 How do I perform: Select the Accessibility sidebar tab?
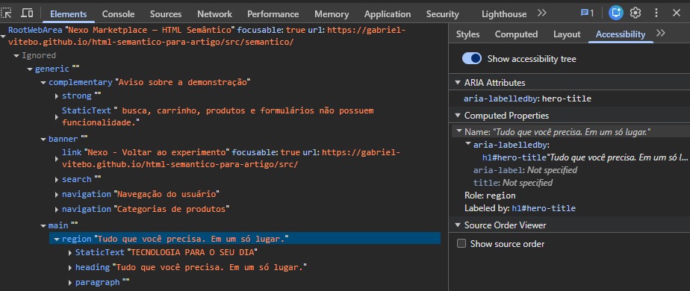[621, 34]
